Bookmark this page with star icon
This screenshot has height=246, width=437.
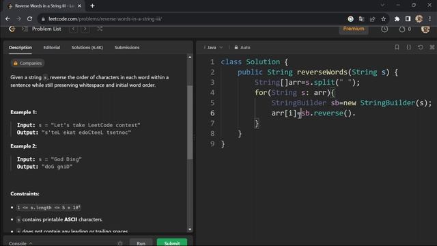point(384,19)
